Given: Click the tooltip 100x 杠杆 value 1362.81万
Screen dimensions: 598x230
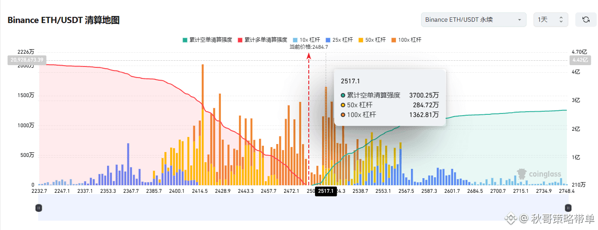Looking at the screenshot, I should [424, 115].
